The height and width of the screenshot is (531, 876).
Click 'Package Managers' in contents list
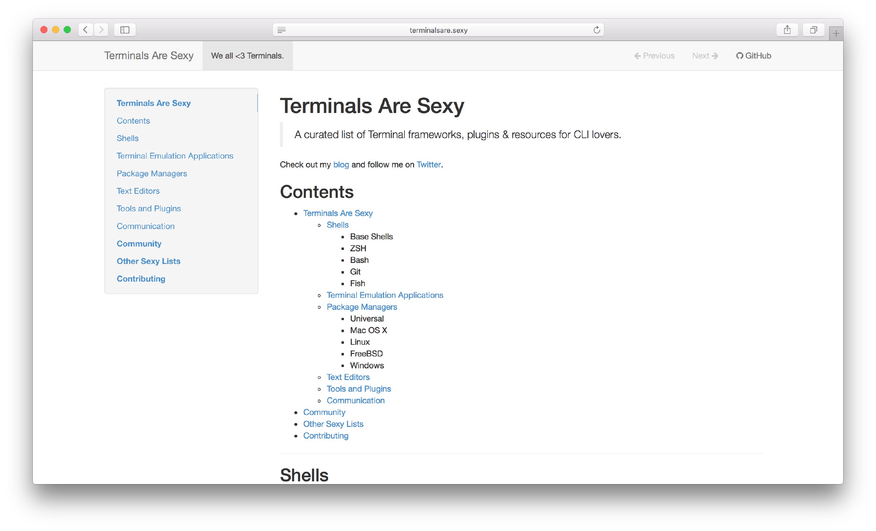362,307
